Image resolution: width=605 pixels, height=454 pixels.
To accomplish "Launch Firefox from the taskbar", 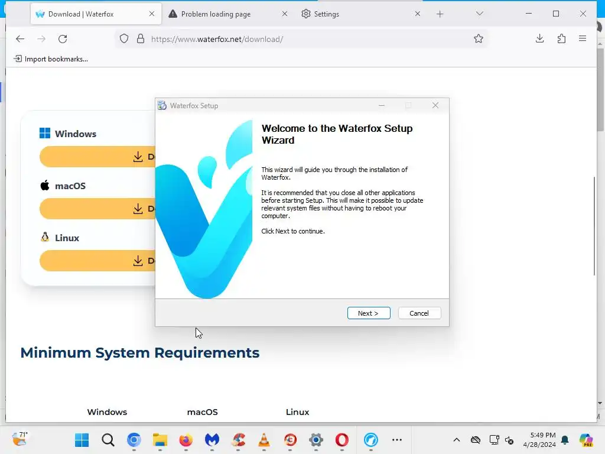I will pyautogui.click(x=186, y=440).
